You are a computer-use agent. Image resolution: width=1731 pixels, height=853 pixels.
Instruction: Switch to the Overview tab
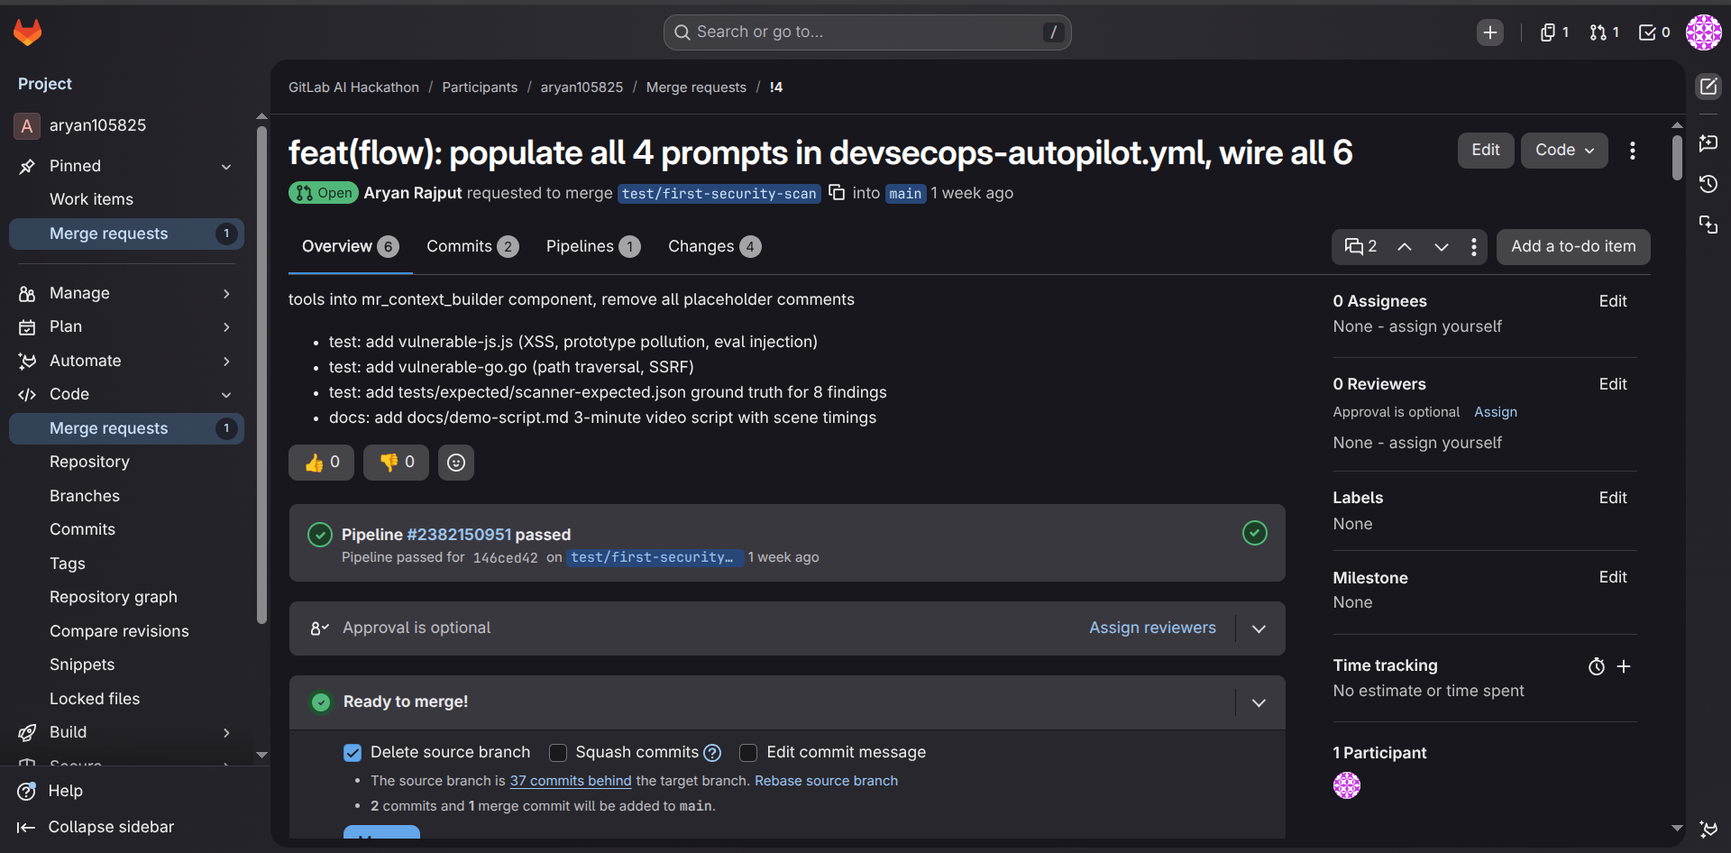(350, 247)
